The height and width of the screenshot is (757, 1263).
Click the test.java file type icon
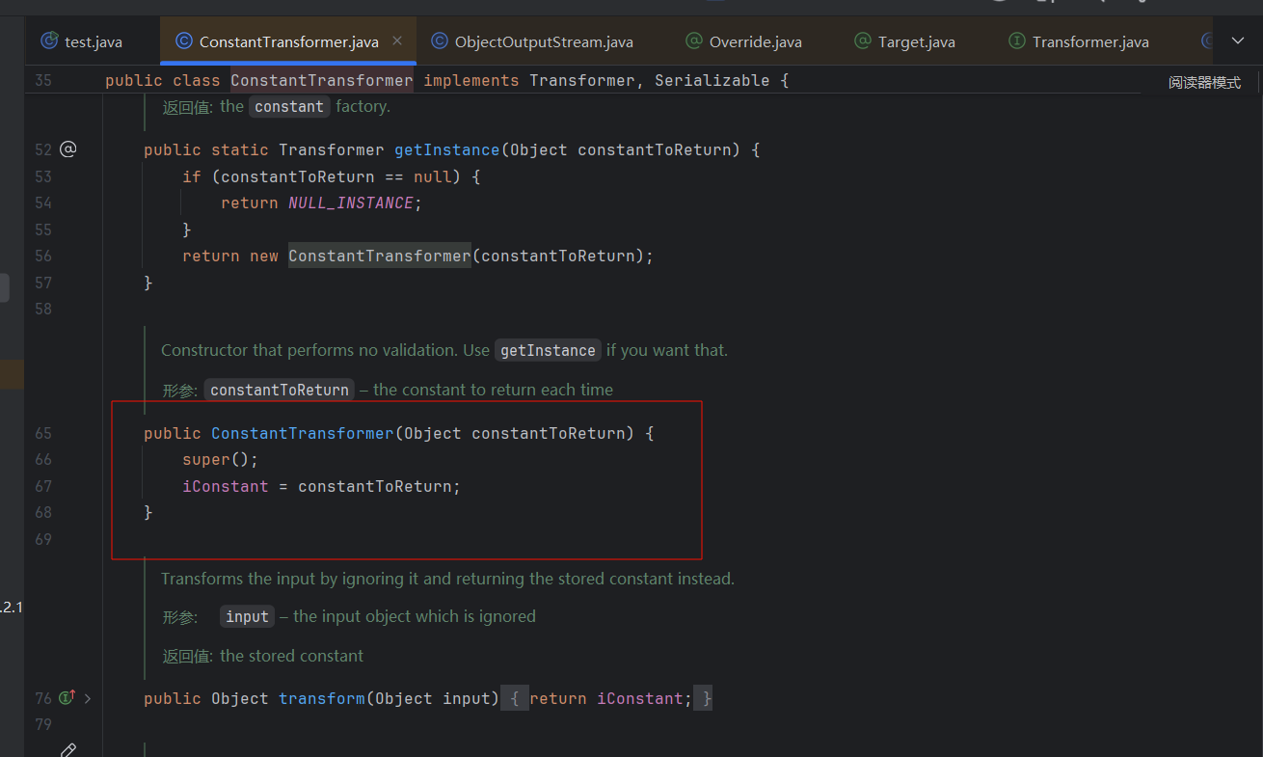[49, 41]
